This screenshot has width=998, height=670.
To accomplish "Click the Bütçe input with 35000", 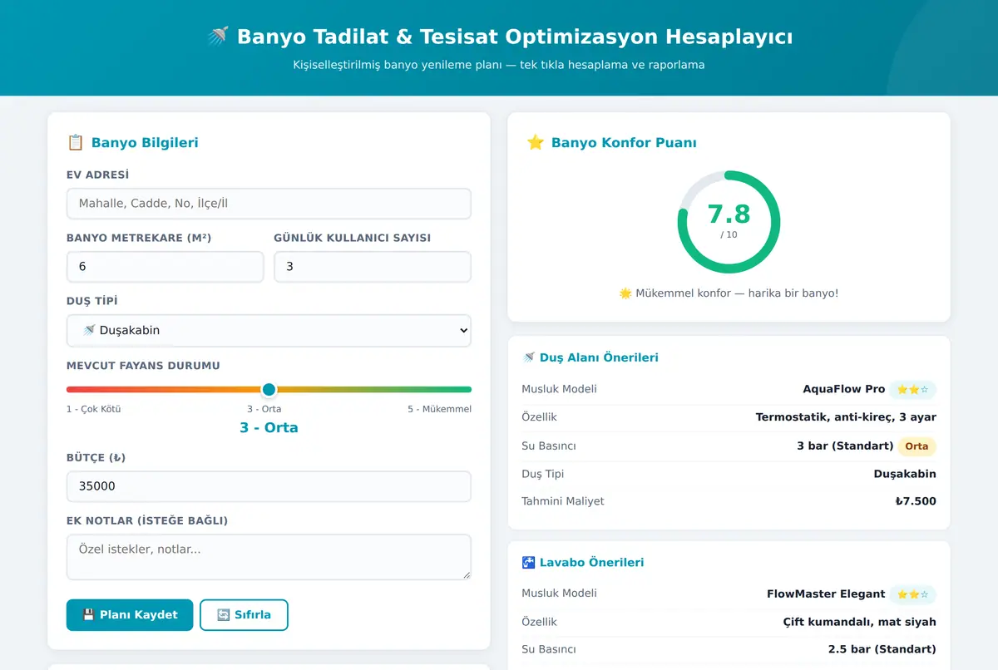I will (x=269, y=486).
